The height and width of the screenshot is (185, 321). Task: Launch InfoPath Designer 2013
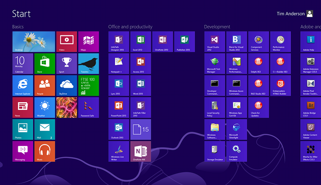point(119,42)
